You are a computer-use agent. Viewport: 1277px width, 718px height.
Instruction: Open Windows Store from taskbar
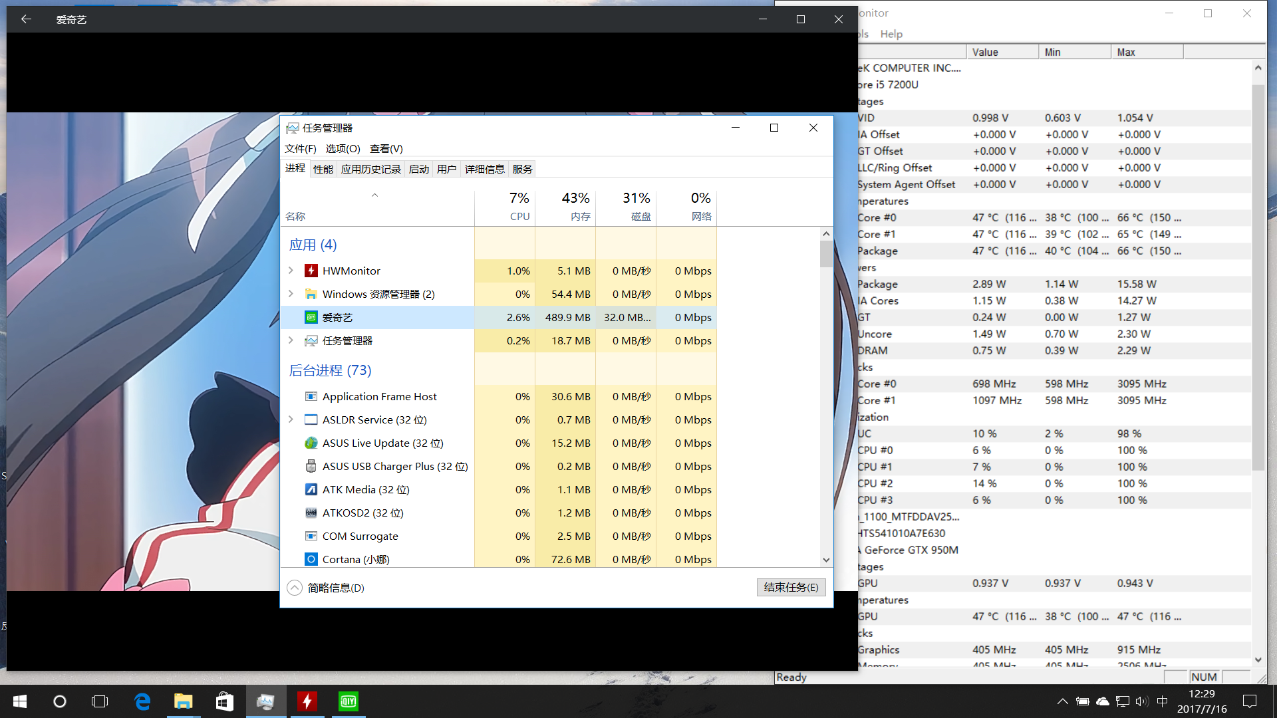tap(224, 701)
